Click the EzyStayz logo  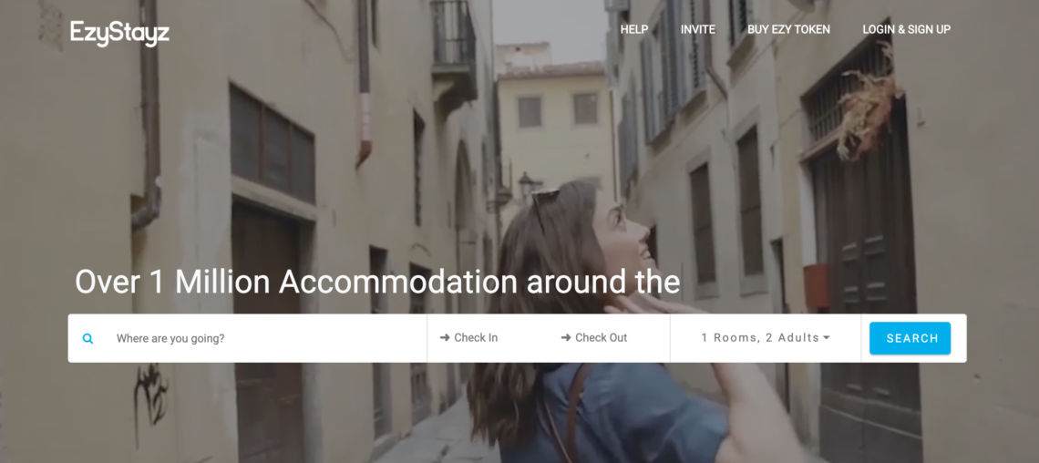click(x=119, y=33)
